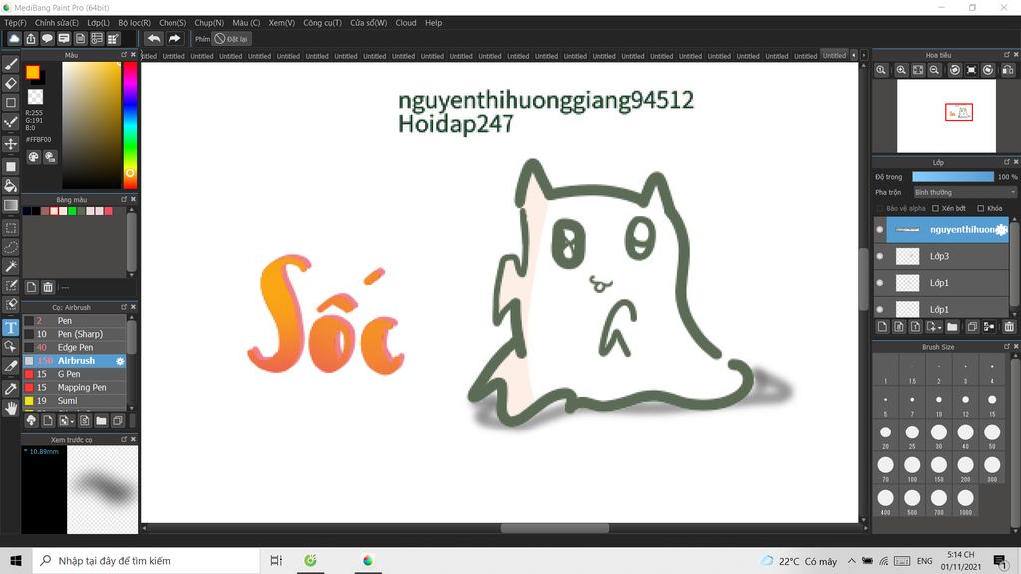Viewport: 1021px width, 574px height.
Task: Zoom in using navigator magnifier plus icon
Action: coord(901,70)
